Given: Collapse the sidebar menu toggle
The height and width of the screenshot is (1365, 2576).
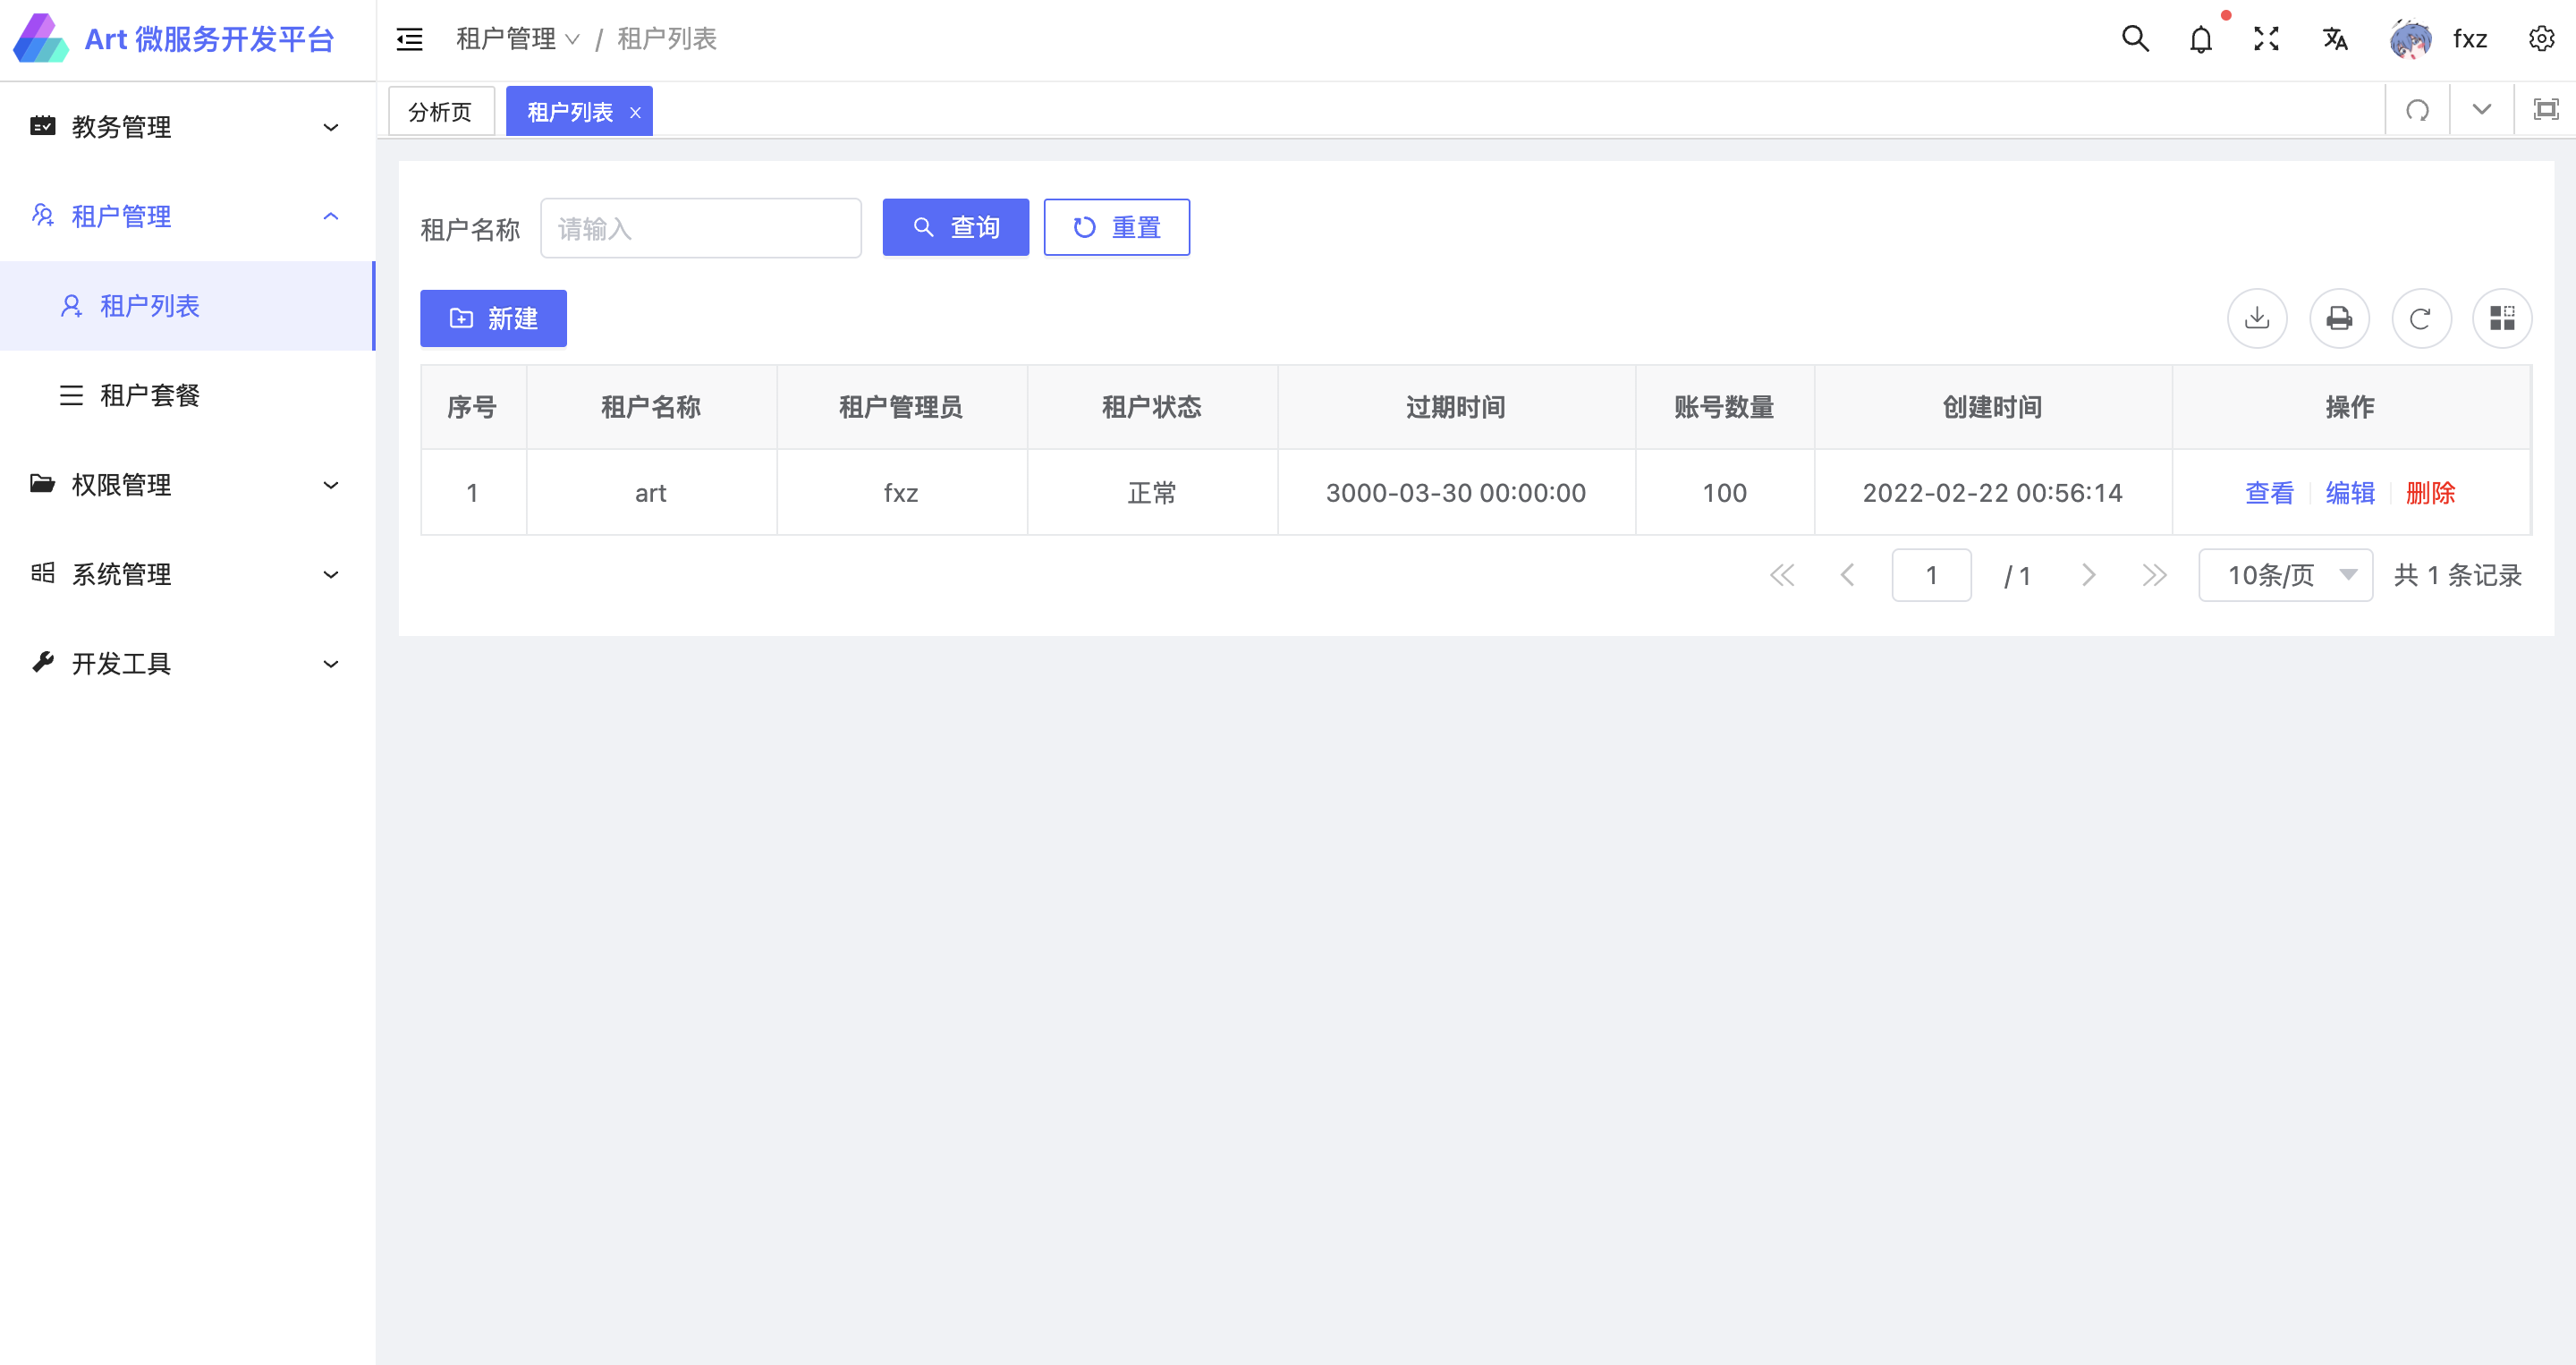Looking at the screenshot, I should tap(410, 39).
